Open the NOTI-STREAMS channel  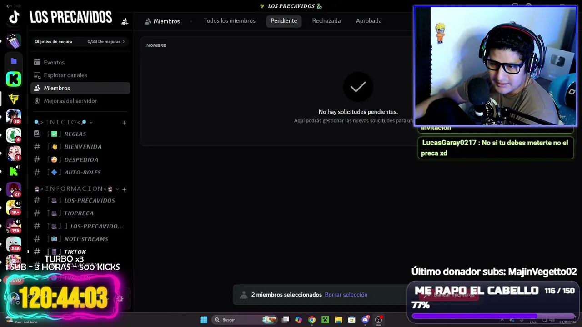pos(80,239)
